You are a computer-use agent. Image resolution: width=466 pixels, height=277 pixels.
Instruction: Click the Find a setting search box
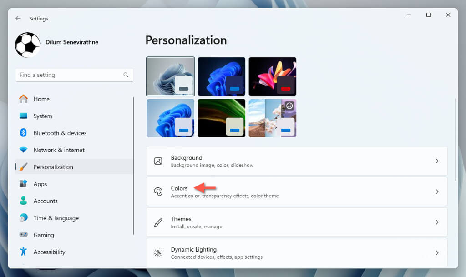click(74, 75)
